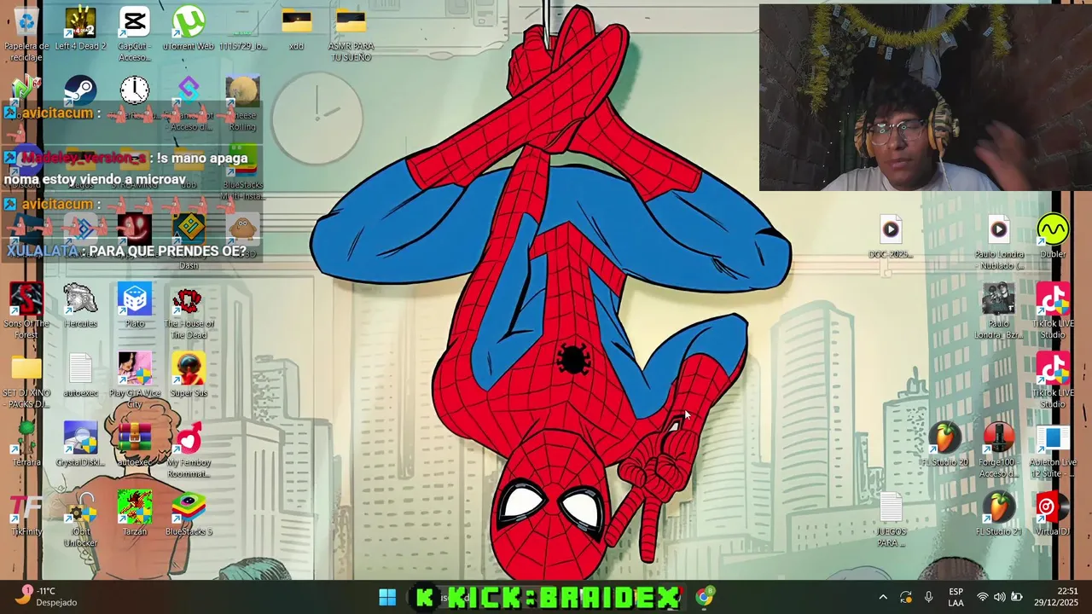Screen dimensions: 1092x614
Task: Launch FL Studio 20 shortcut
Action: [x=944, y=437]
